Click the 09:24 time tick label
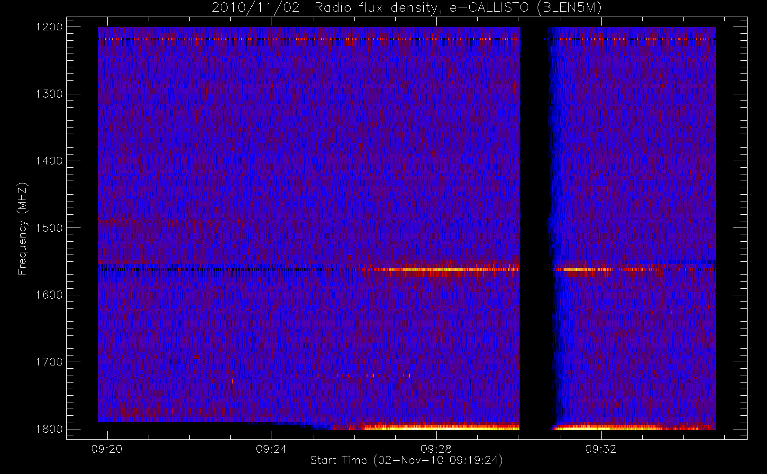 click(x=272, y=449)
